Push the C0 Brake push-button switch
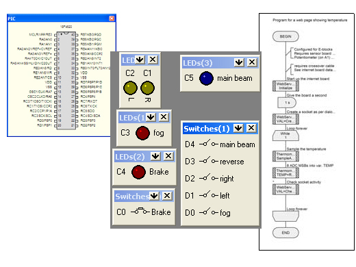Image resolution: width=356 pixels, height=267 pixels. pyautogui.click(x=140, y=212)
